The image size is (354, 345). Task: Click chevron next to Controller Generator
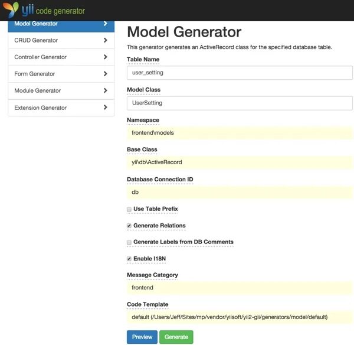[106, 57]
